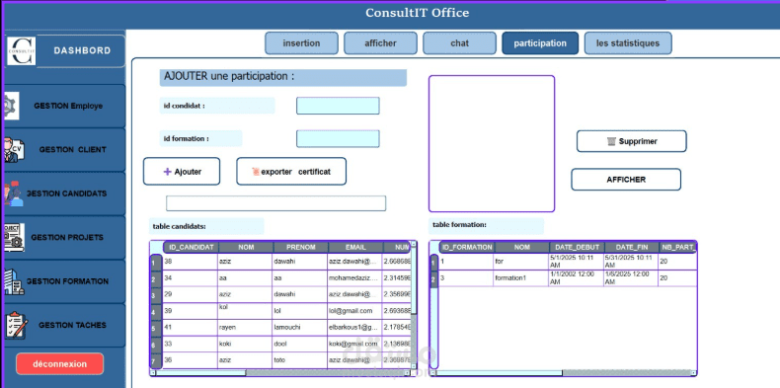Click the people icon for GESTION CANDIDATS

[14, 194]
